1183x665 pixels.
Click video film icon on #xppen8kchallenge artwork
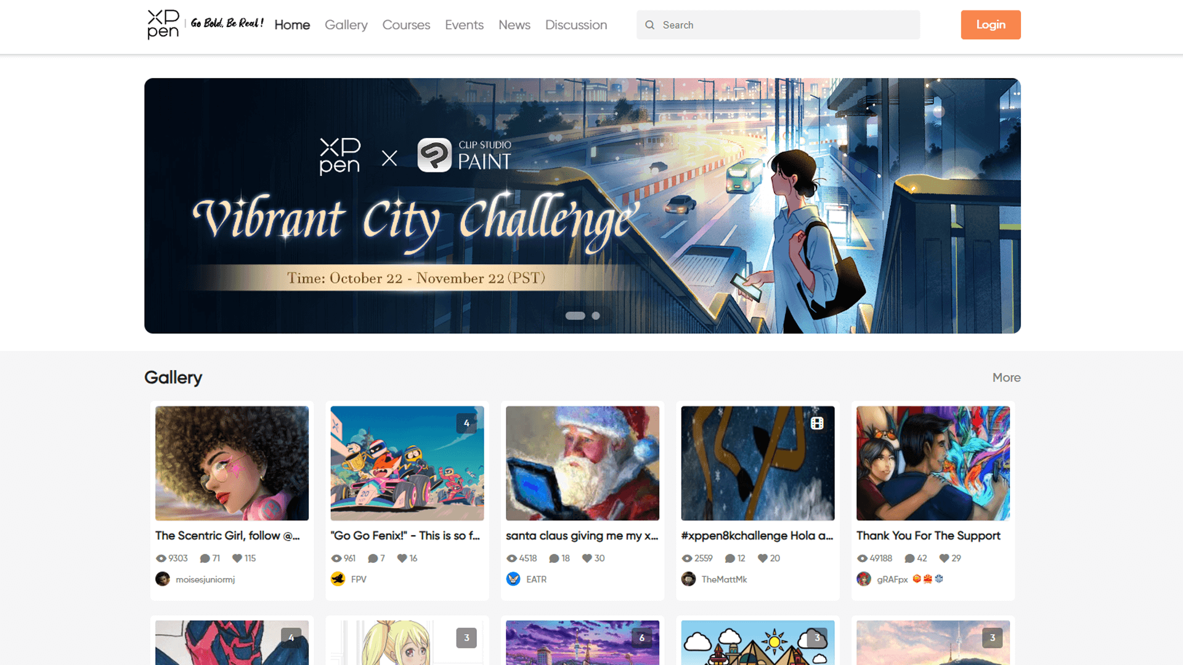(817, 423)
